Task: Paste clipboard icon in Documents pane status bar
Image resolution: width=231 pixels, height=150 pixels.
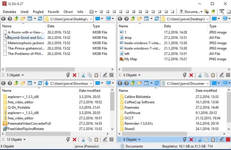Action: click(213, 140)
